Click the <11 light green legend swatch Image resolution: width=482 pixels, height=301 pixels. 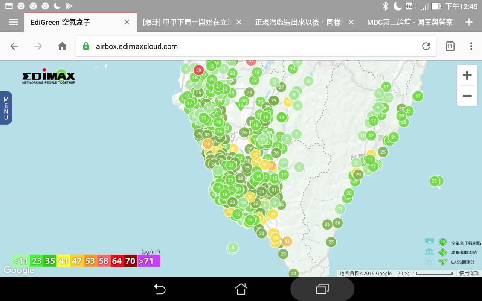[20, 261]
